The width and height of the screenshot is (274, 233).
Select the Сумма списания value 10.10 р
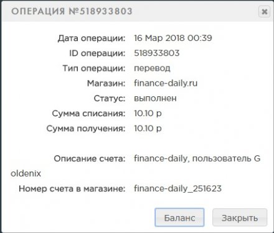click(148, 114)
